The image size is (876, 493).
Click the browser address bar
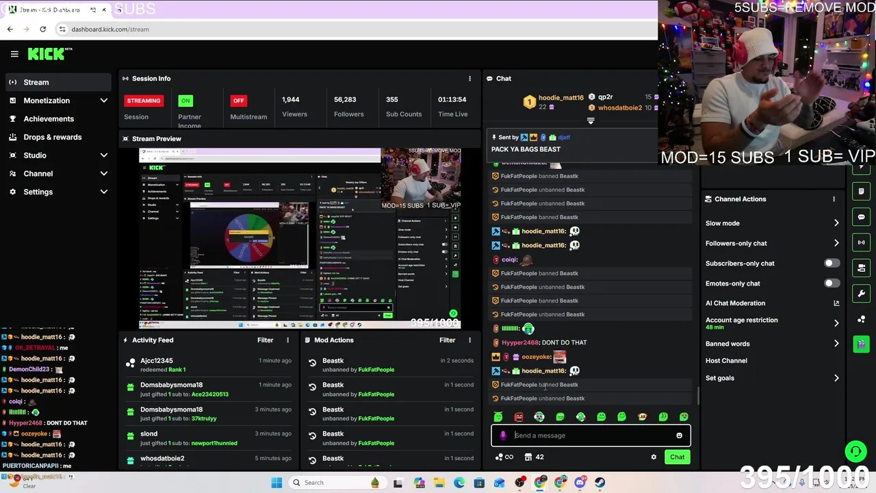point(355,29)
